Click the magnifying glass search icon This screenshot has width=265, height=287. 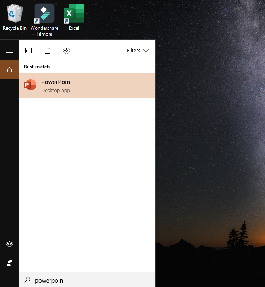pos(27,280)
